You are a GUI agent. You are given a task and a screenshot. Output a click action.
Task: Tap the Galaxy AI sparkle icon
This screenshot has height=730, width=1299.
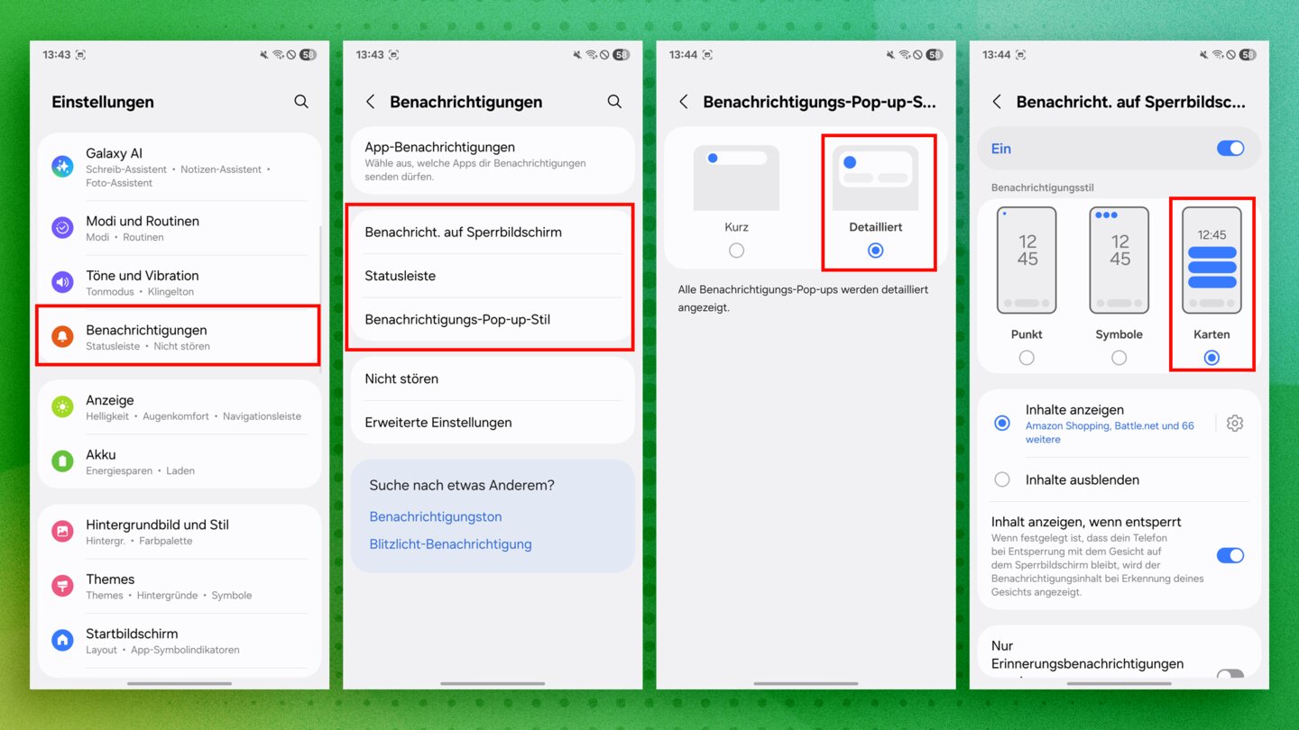click(x=62, y=166)
